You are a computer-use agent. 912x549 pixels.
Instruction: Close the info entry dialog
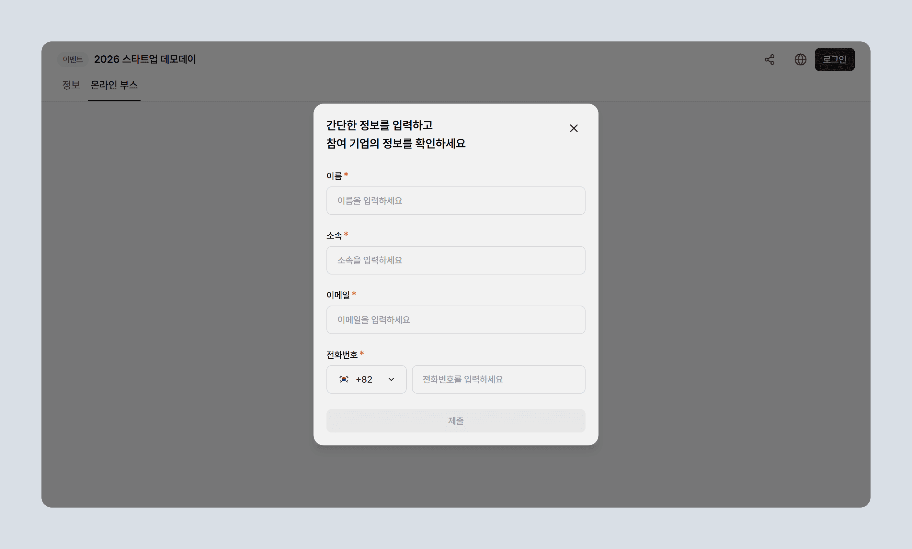574,128
